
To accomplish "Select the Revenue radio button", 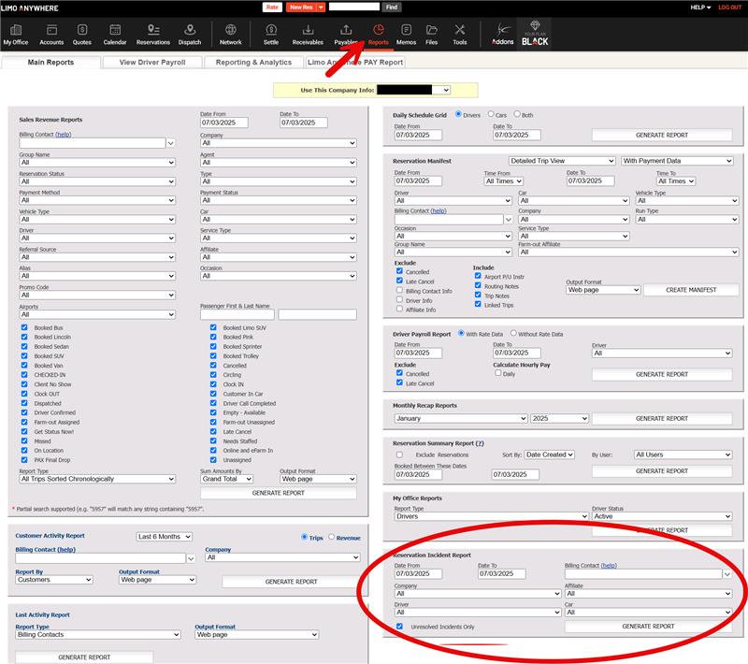I will click(332, 537).
